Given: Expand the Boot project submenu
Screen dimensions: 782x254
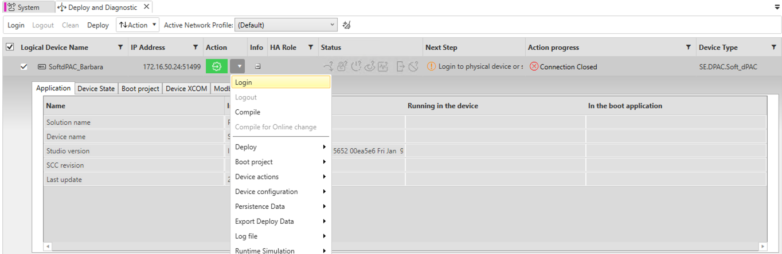Looking at the screenshot, I should (x=280, y=162).
